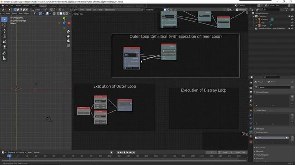Enable solid viewport shading mode
295x165 pixels.
tap(61, 13)
